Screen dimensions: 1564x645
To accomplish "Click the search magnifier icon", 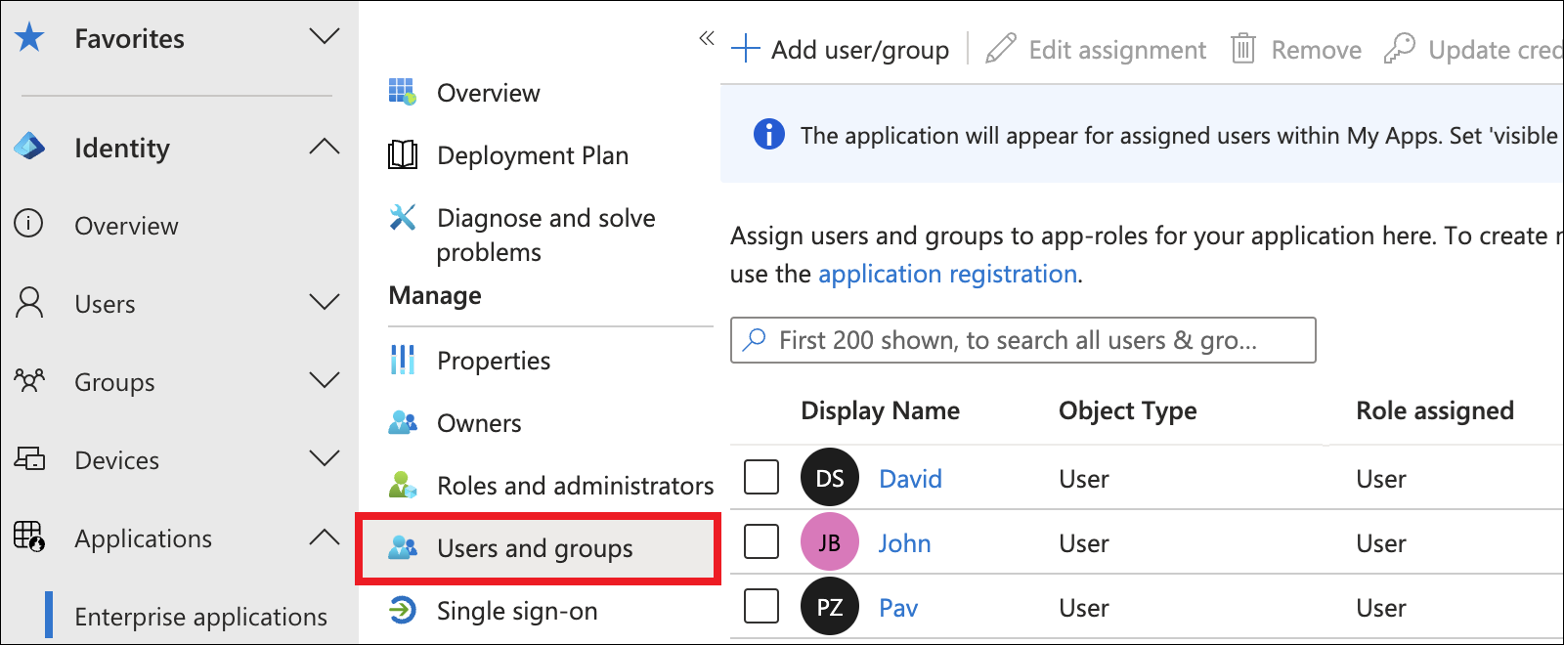I will click(x=755, y=339).
